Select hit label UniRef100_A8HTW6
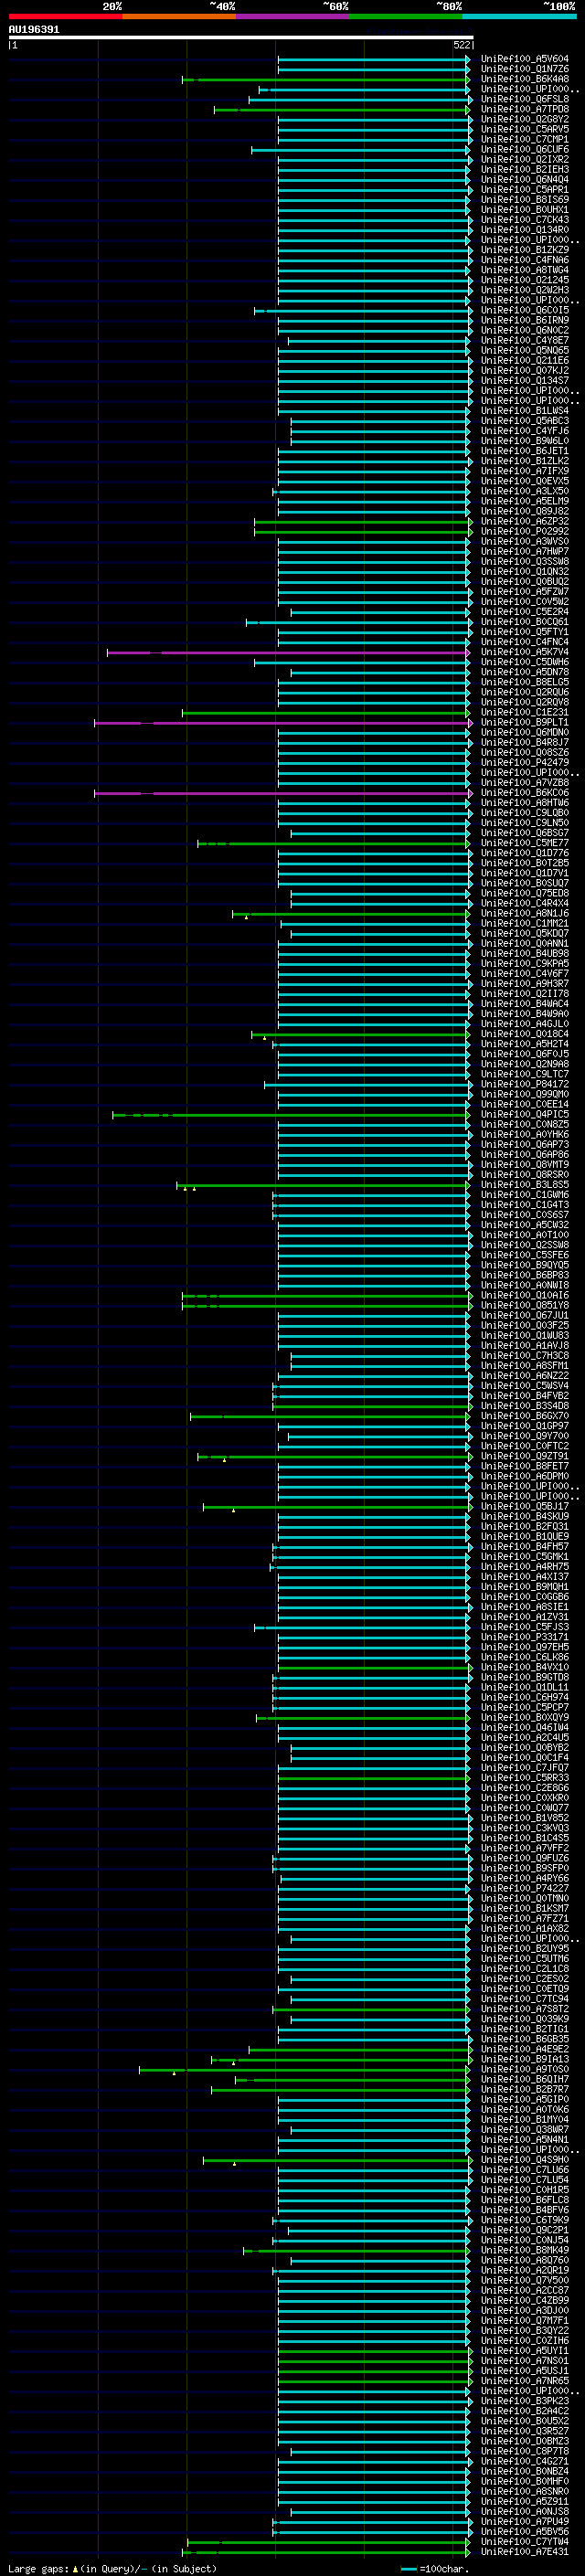The height and width of the screenshot is (2576, 585). pos(524,803)
